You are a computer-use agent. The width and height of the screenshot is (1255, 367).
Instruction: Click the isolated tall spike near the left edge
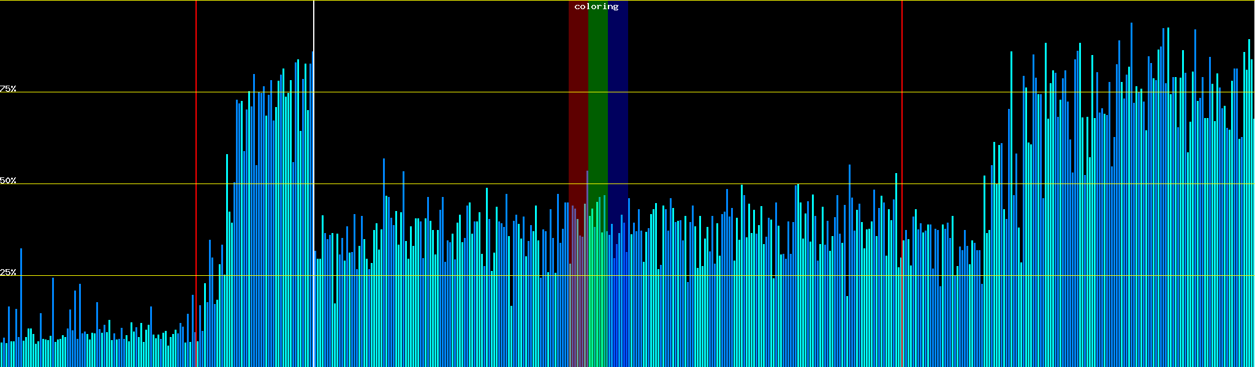[21, 306]
